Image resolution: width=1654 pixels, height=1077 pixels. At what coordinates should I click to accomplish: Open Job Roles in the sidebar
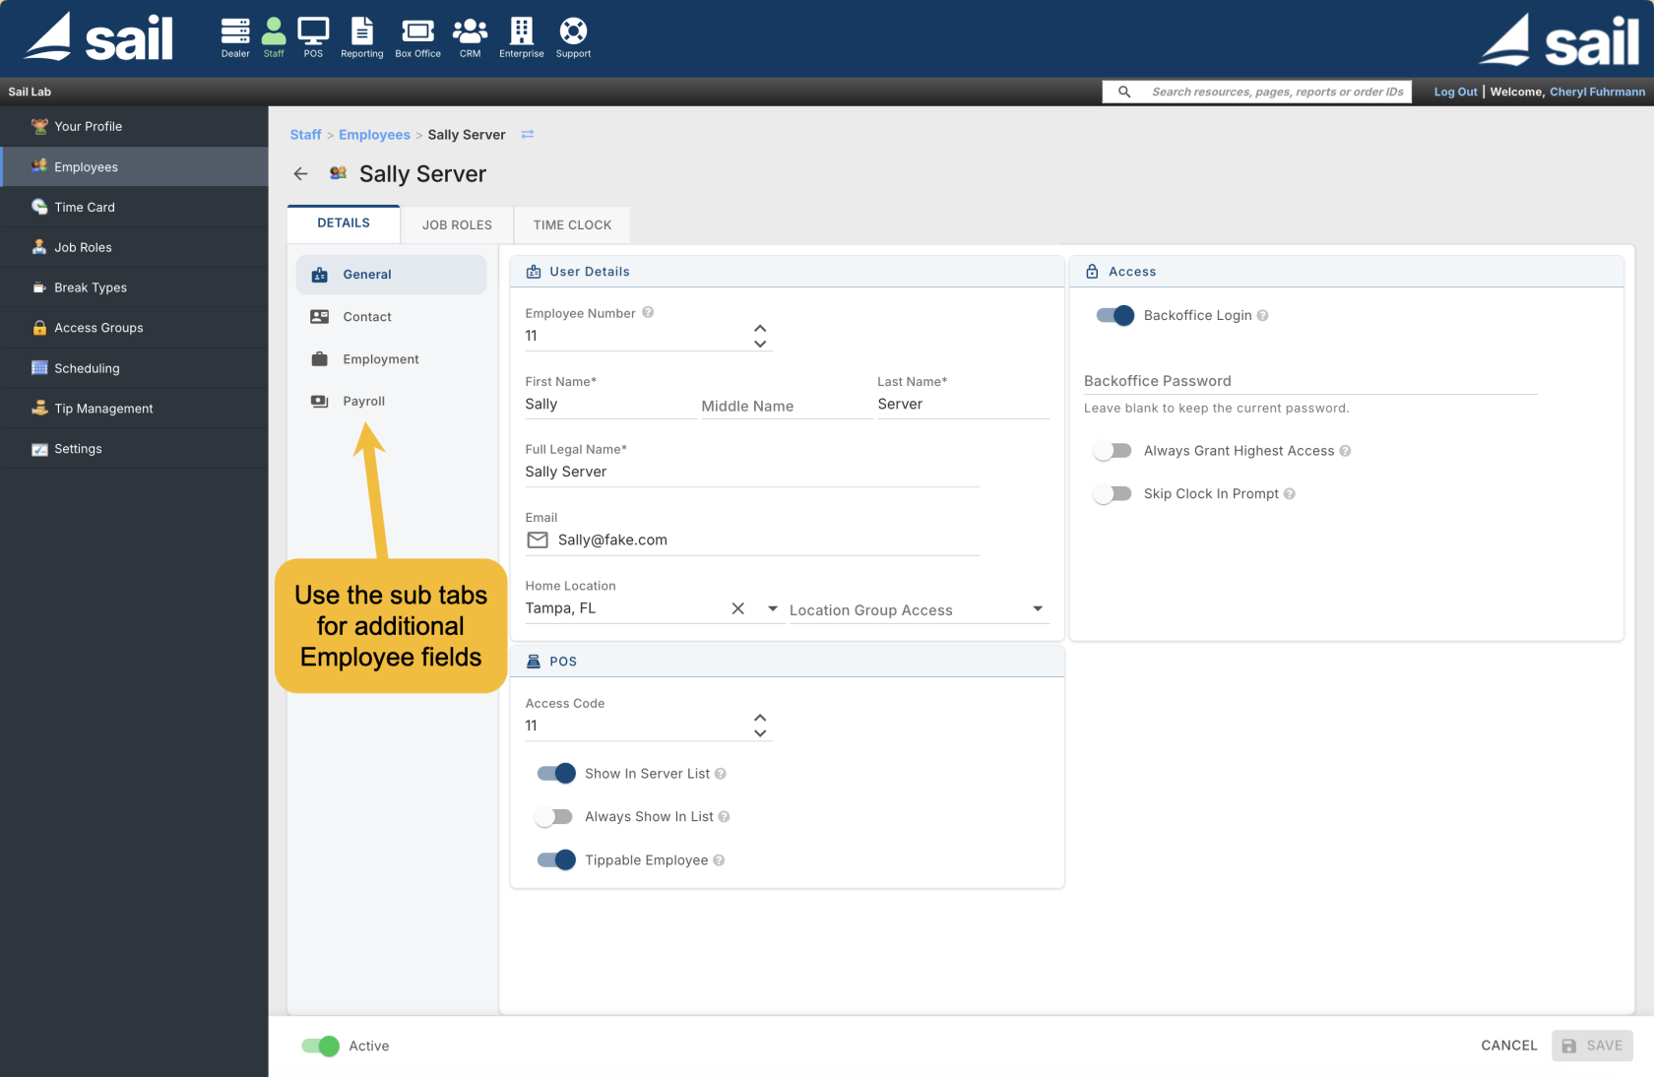134,247
